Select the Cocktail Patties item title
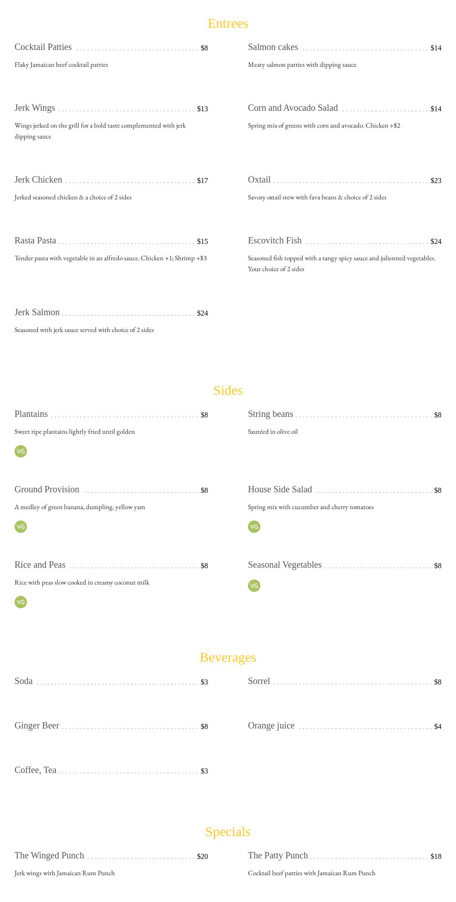The image size is (456, 902). [43, 47]
